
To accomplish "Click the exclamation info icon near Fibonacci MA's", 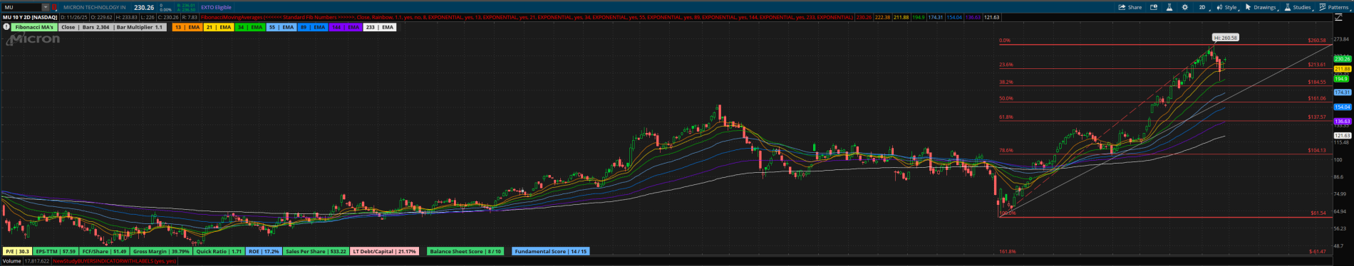I will 6,27.
